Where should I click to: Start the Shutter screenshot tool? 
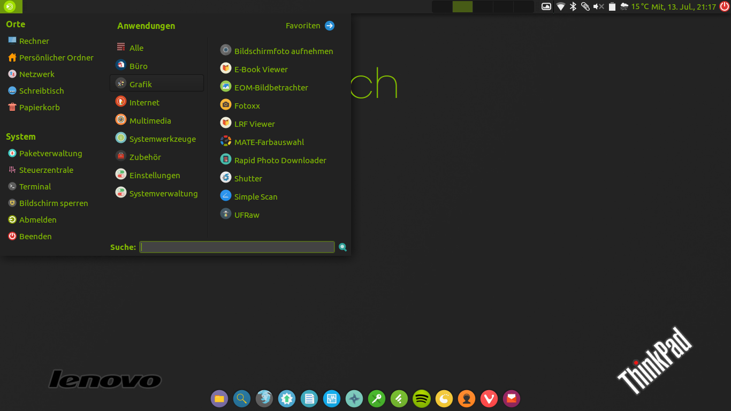tap(241, 178)
